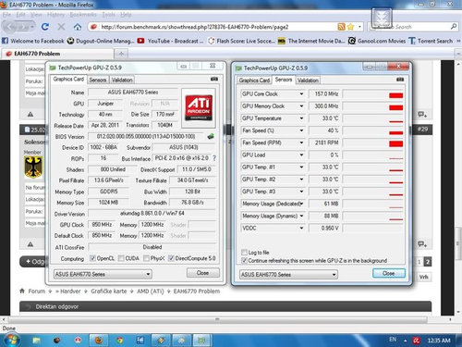Viewport: 462px width, 347px height.
Task: Expand Fan Speed (RPM) sensor dropdown
Action: (x=301, y=143)
